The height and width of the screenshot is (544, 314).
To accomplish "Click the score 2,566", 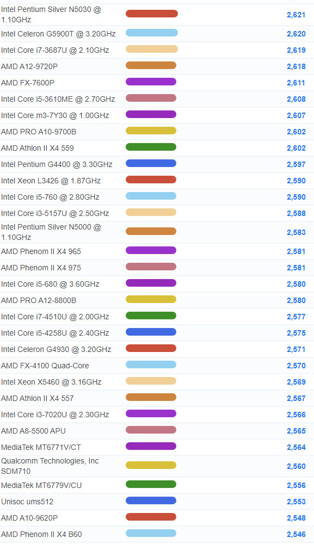I will pyautogui.click(x=296, y=415).
